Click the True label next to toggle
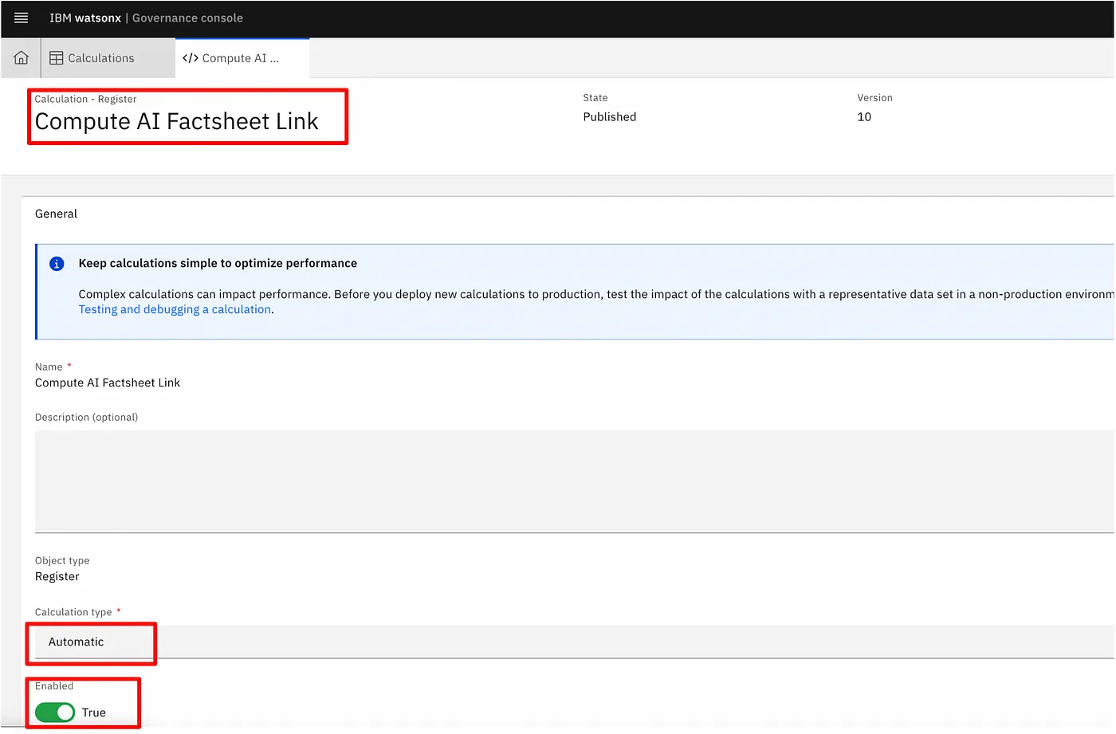This screenshot has height=734, width=1116. pos(94,712)
